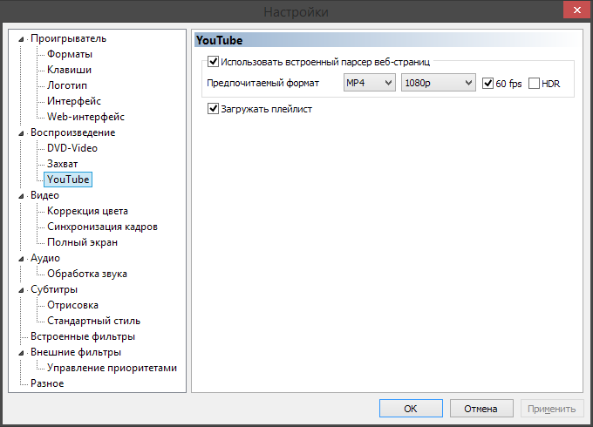Uncheck Загружать плейлист option

213,109
